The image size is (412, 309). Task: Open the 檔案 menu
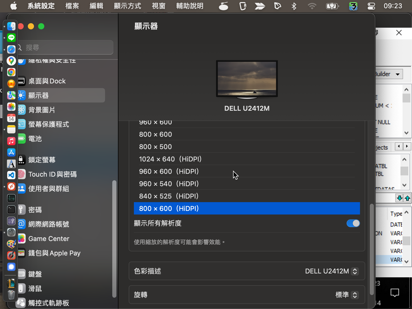(72, 6)
